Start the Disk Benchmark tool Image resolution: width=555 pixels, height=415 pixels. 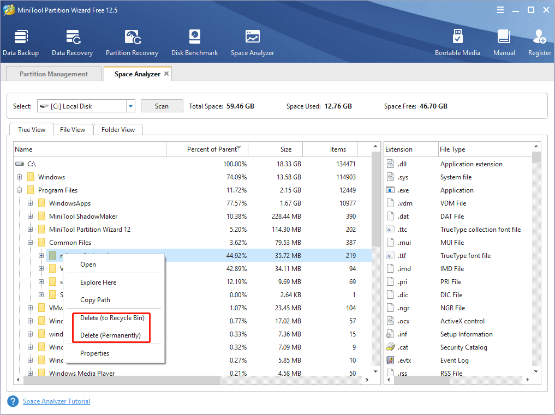(194, 43)
